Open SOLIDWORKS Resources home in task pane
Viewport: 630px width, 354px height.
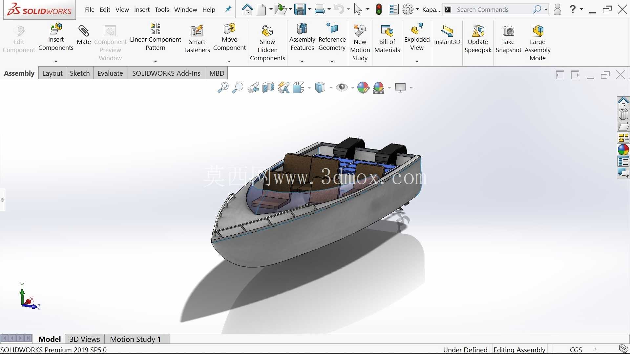click(623, 103)
